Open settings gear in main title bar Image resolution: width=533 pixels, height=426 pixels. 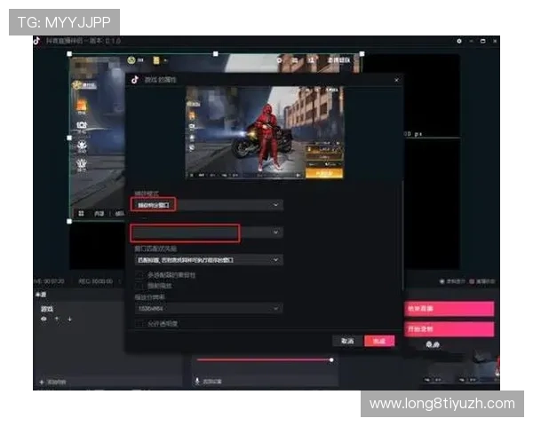(459, 41)
